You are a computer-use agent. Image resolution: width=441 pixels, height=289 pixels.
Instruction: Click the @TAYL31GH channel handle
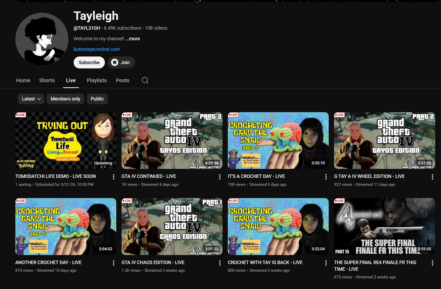[87, 28]
